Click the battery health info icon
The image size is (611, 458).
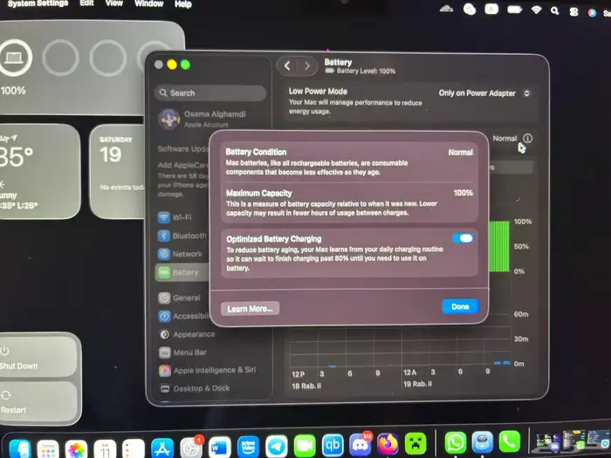pos(527,138)
